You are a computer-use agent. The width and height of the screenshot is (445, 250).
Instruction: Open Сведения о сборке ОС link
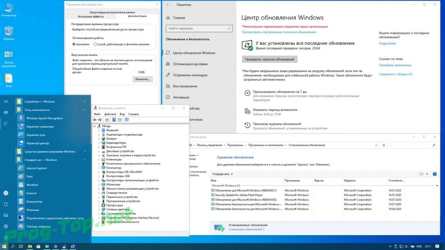coord(395,74)
